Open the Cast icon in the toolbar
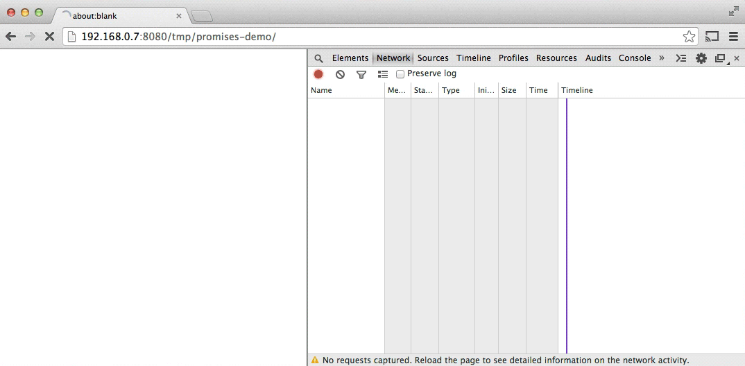745x366 pixels. click(712, 37)
